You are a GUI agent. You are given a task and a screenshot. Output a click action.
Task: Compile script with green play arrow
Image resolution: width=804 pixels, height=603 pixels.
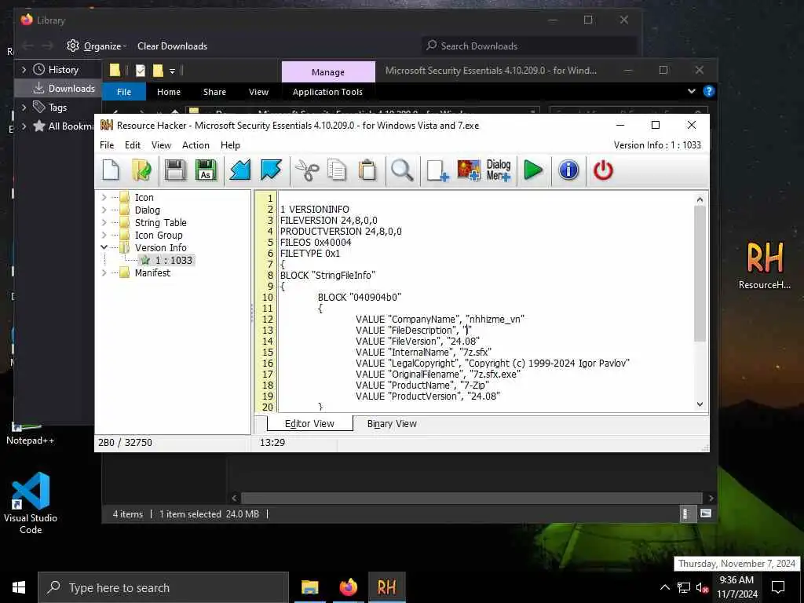(533, 170)
